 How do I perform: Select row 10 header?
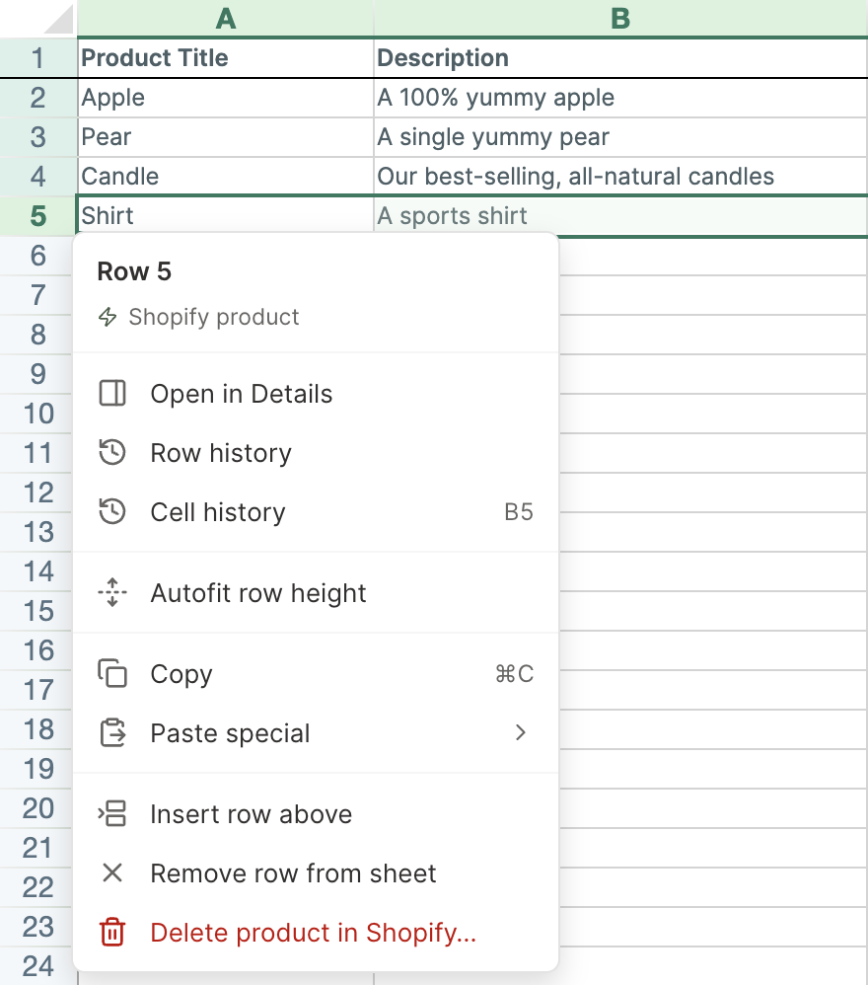[37, 414]
